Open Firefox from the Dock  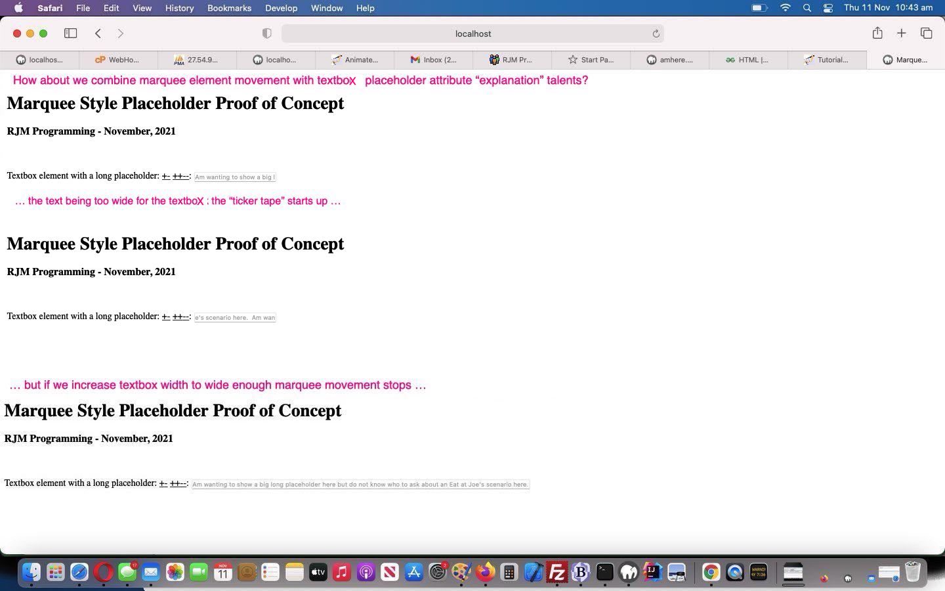[486, 572]
